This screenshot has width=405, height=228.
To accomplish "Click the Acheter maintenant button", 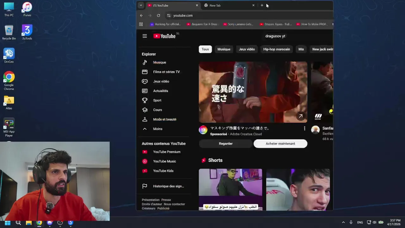I will [280, 143].
